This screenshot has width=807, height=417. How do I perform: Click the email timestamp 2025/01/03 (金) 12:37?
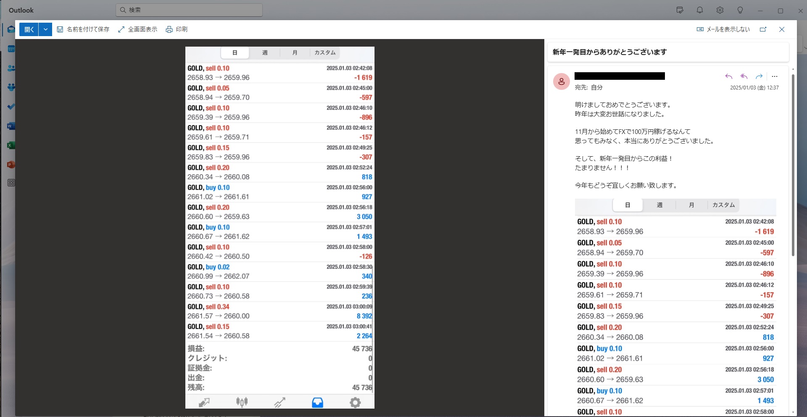pos(754,88)
